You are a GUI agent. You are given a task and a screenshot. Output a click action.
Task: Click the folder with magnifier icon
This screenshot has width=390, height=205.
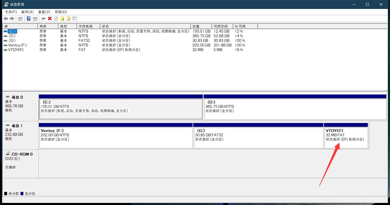tap(69, 18)
